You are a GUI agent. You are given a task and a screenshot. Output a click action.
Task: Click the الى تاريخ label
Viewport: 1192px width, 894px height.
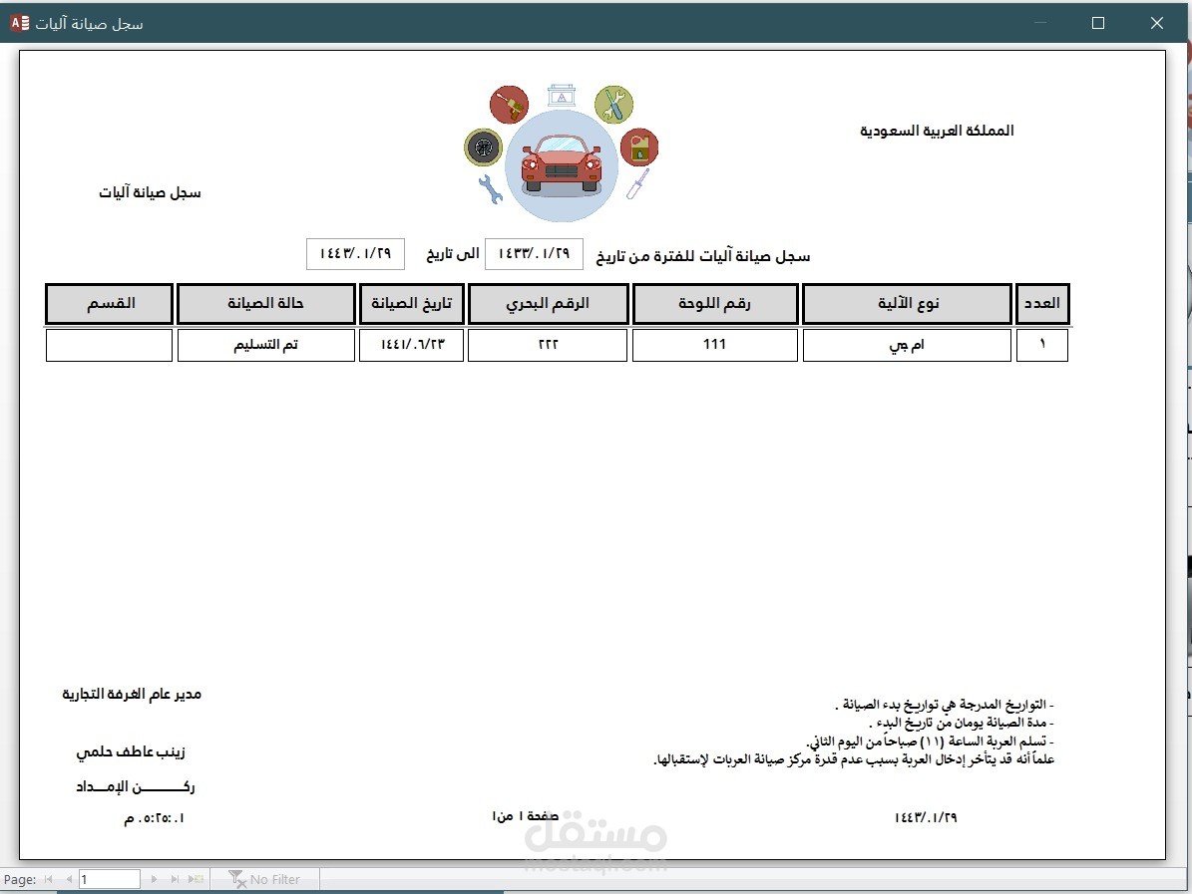click(x=453, y=254)
